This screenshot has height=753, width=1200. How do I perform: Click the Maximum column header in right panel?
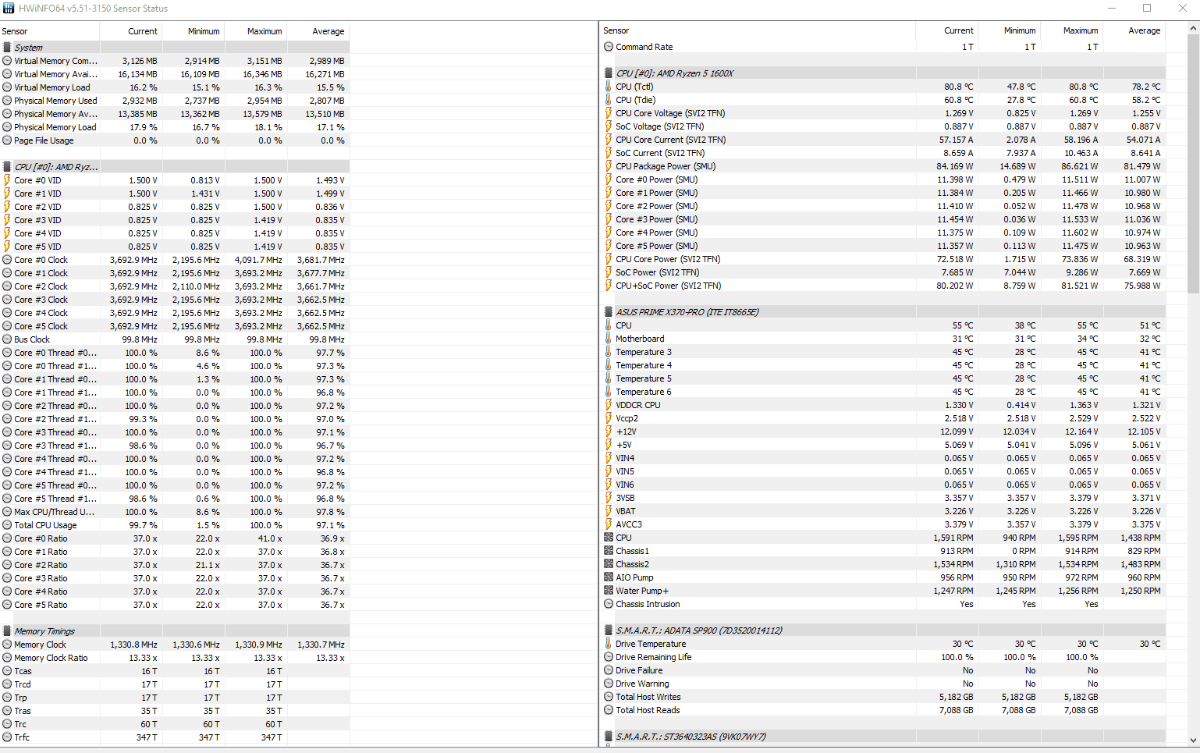coord(1072,30)
